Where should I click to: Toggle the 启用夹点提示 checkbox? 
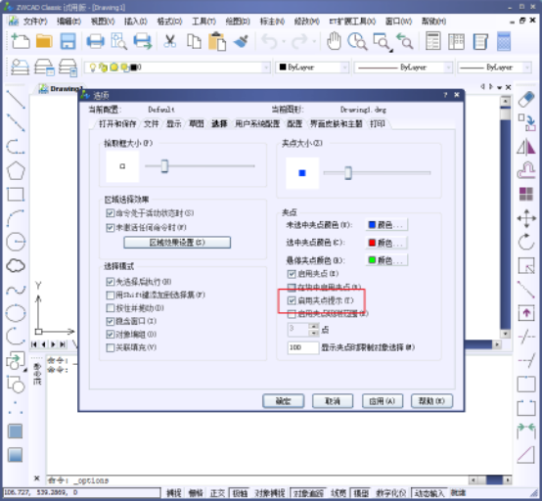point(292,300)
